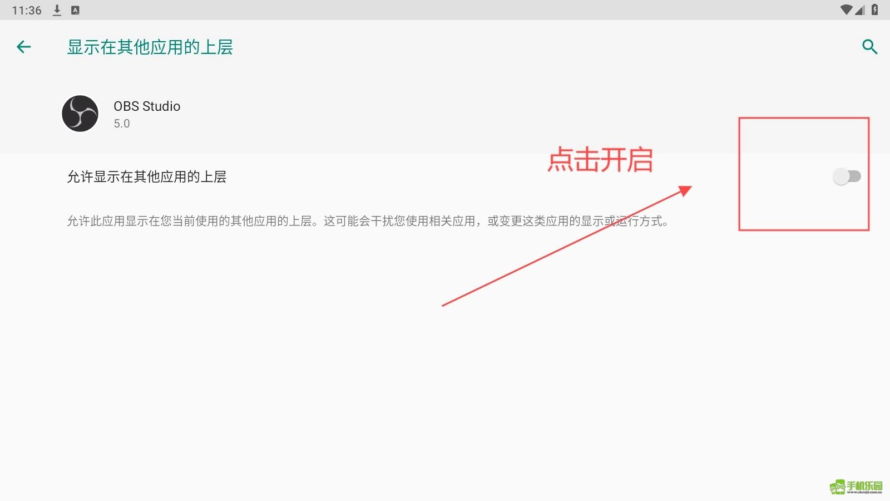890x501 pixels.
Task: Click the Wi-Fi signal icon
Action: pyautogui.click(x=846, y=9)
